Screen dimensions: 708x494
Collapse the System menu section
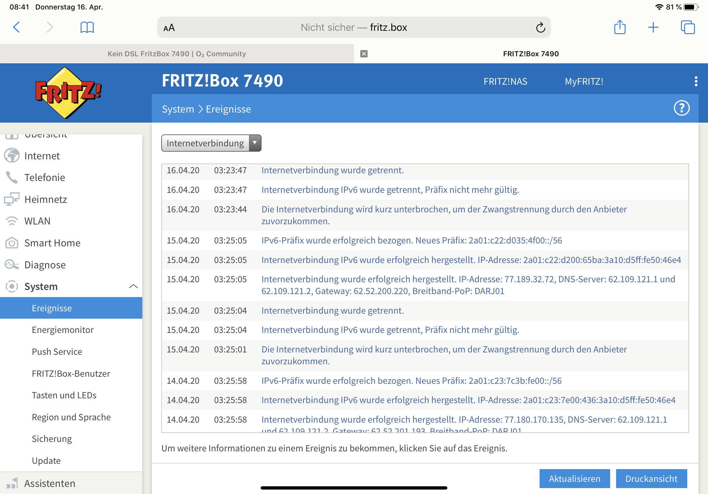pyautogui.click(x=133, y=286)
